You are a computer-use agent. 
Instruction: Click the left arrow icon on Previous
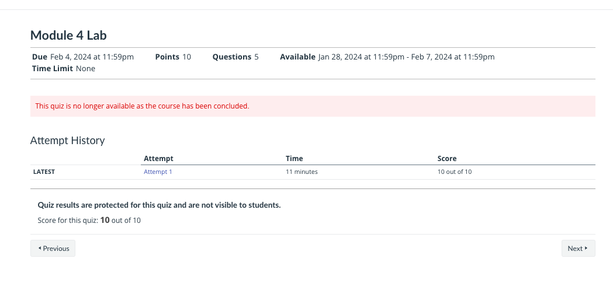click(x=40, y=248)
